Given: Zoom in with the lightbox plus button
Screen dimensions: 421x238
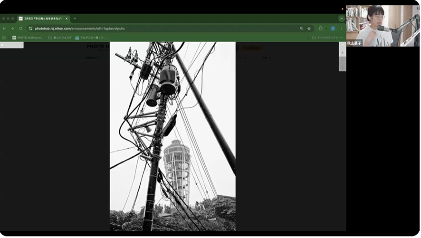Looking at the screenshot, I should pyautogui.click(x=342, y=53).
